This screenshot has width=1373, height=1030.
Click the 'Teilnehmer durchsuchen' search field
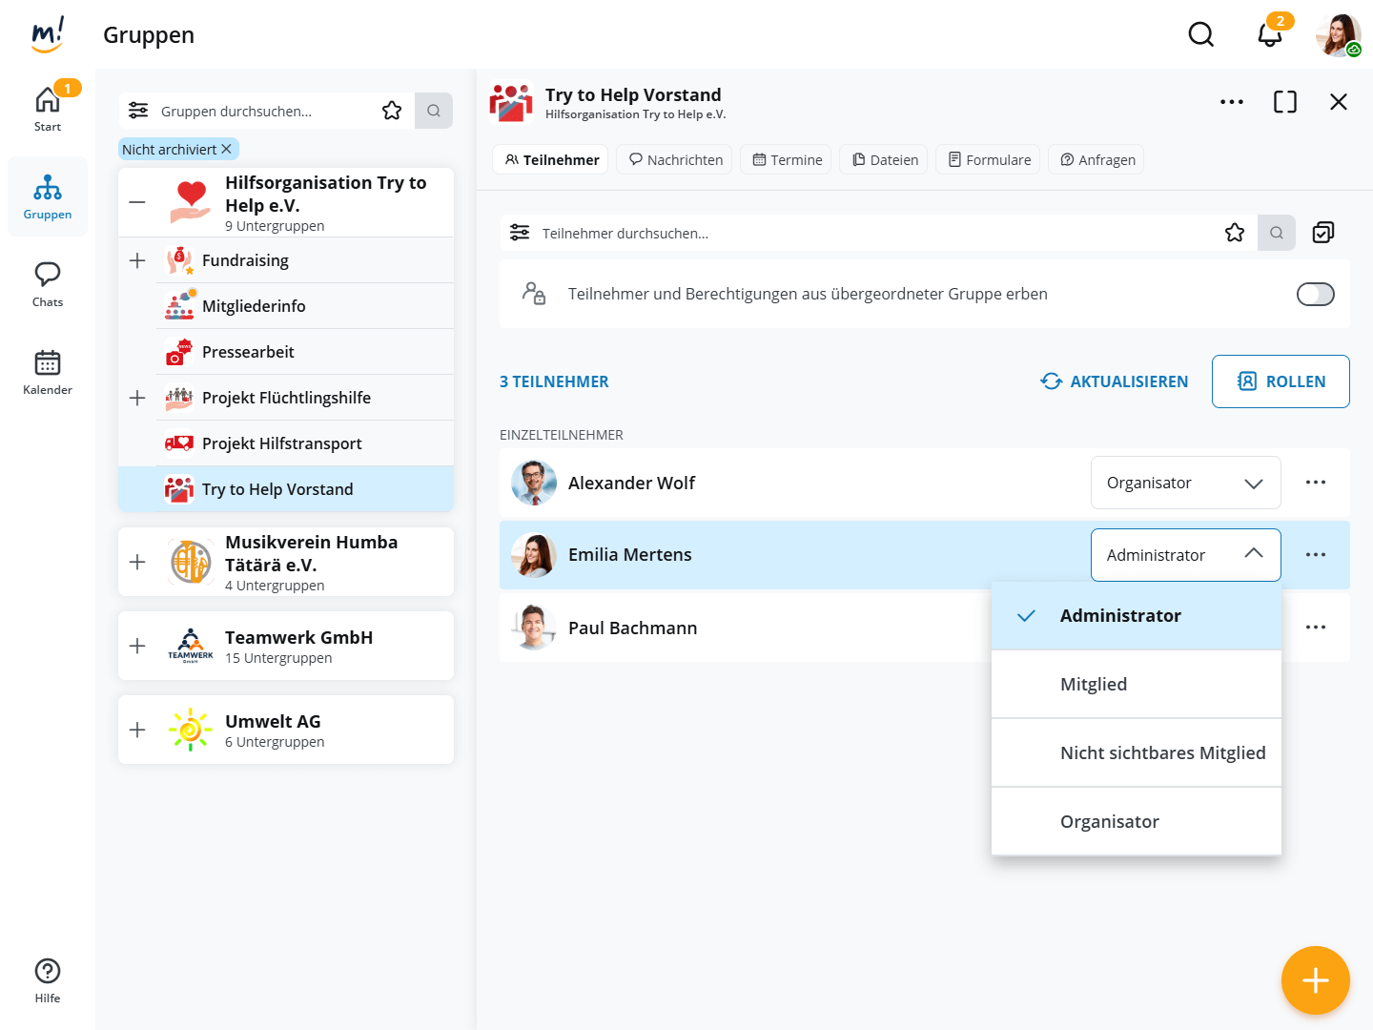(858, 234)
